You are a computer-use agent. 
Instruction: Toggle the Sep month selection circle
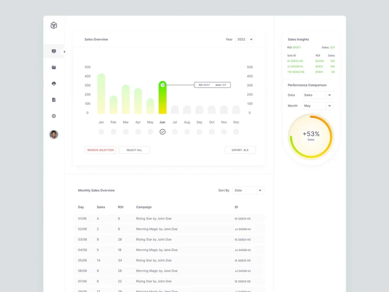coord(199,132)
